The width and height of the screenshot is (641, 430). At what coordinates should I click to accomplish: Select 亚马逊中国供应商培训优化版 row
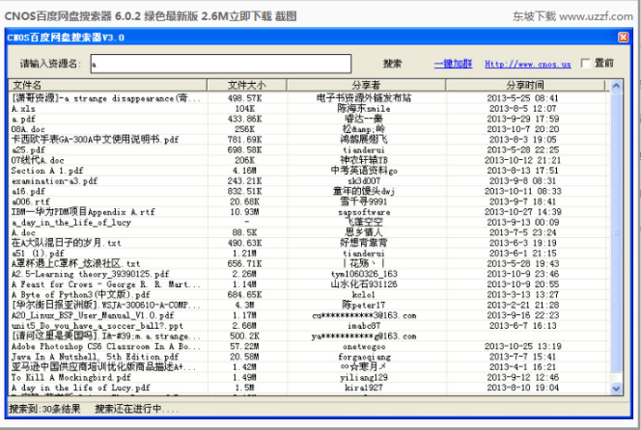pos(307,367)
